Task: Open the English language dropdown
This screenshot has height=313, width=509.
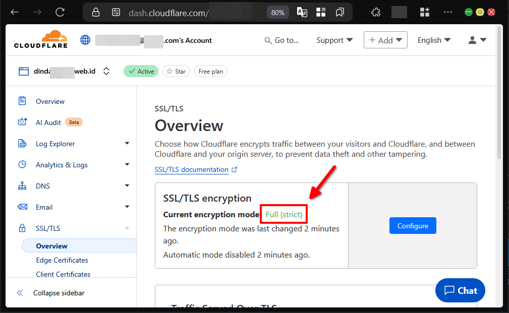Action: coord(434,40)
